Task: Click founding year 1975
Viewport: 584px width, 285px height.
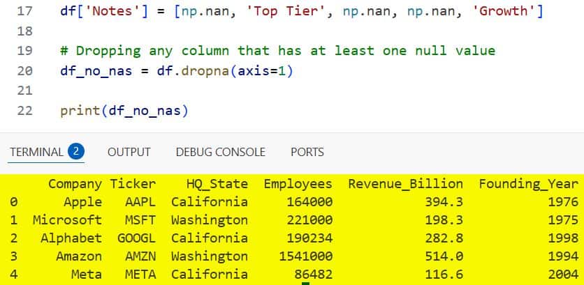Action: point(563,220)
